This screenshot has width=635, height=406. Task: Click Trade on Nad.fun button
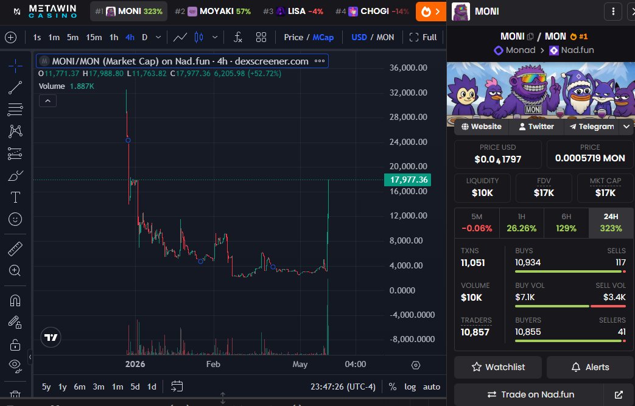click(529, 394)
